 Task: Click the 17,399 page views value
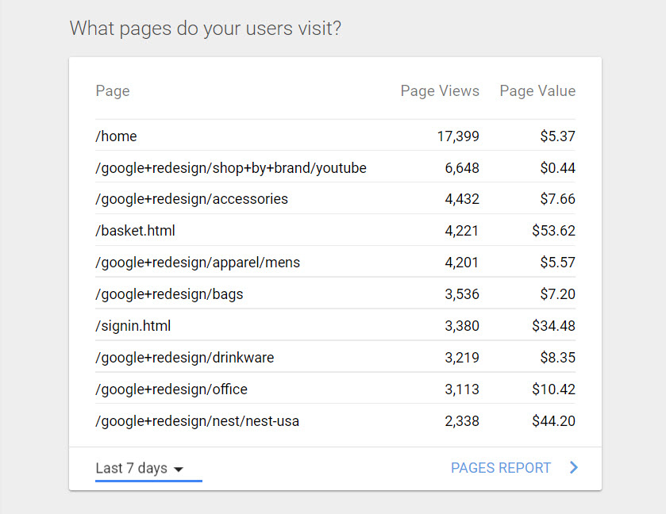[458, 136]
